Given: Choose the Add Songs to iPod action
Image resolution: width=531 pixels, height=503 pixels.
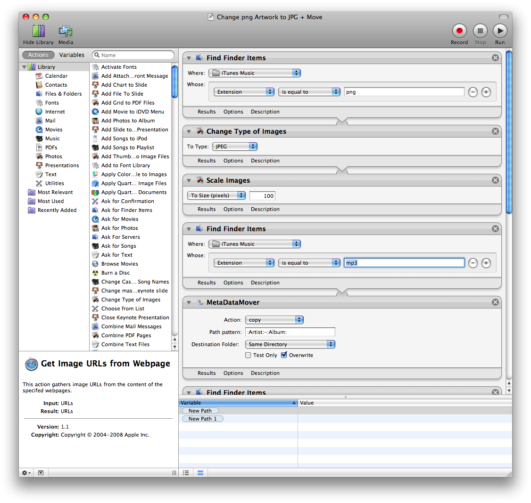Looking at the screenshot, I should click(124, 138).
